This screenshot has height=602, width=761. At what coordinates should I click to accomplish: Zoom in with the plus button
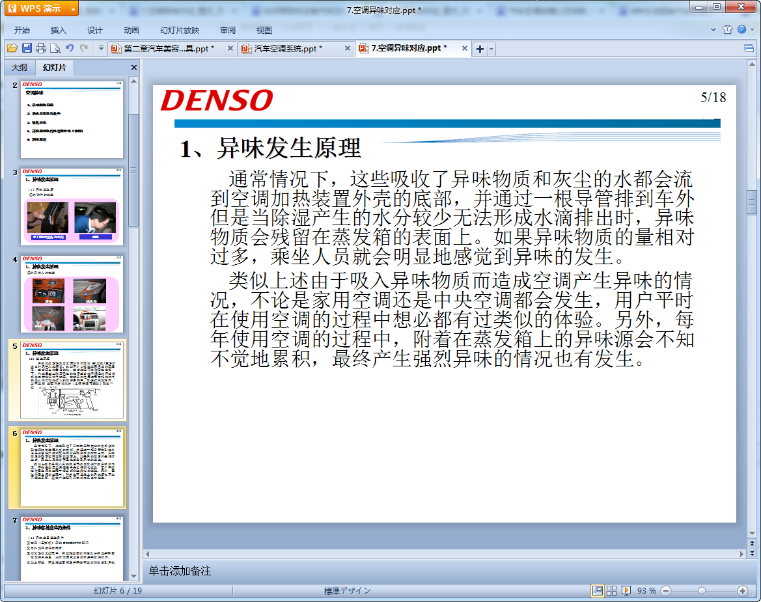[x=743, y=591]
